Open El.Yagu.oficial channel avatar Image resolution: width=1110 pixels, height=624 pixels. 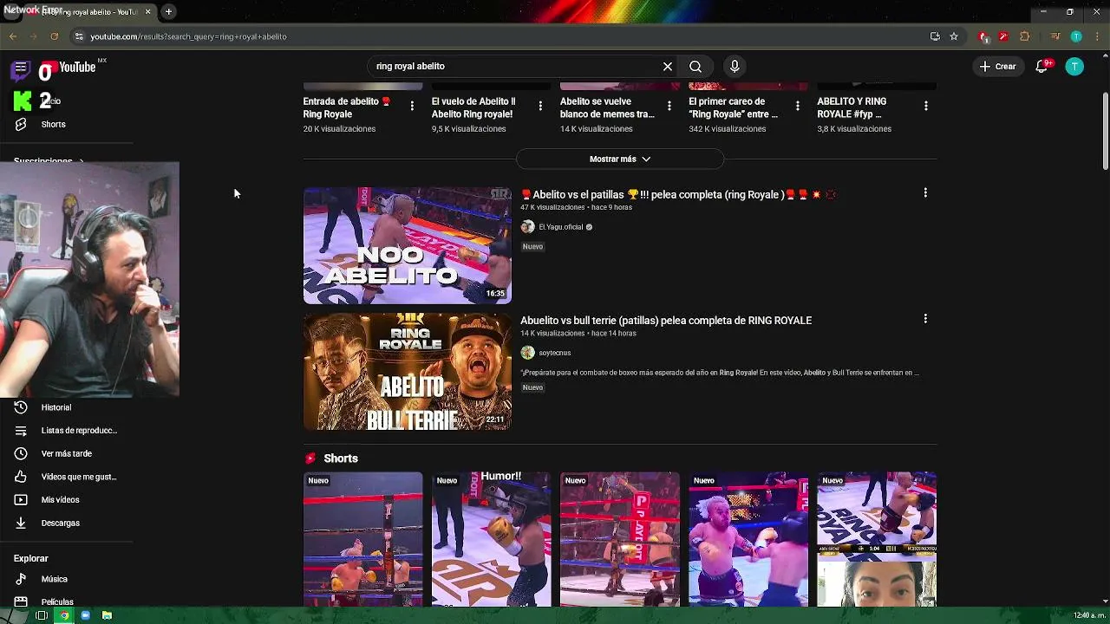tap(527, 227)
